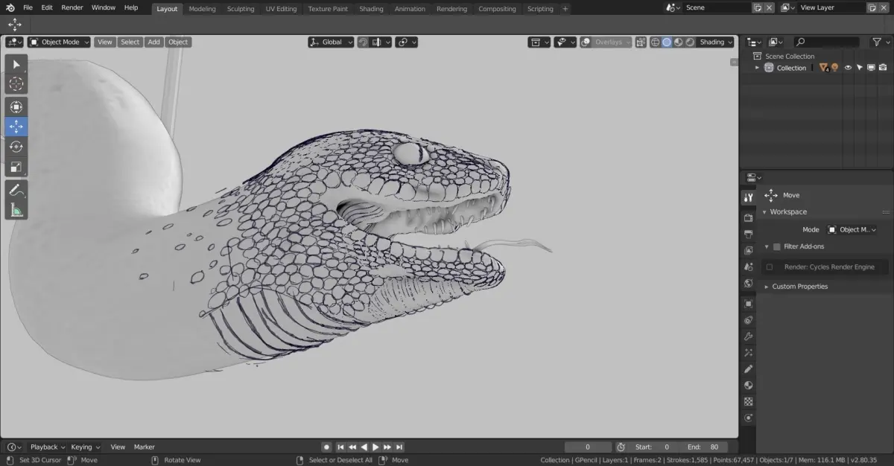Viewport: 894px width, 466px height.
Task: Select the Annotate tool in toolbar
Action: pyautogui.click(x=16, y=190)
